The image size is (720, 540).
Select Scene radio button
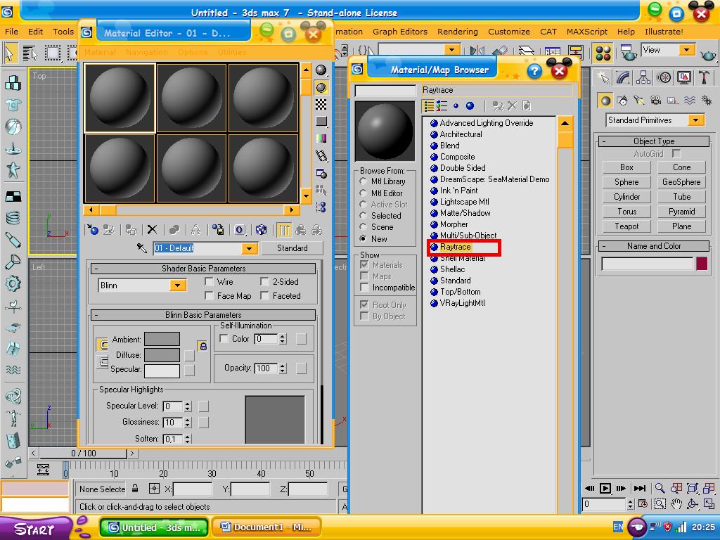[364, 227]
